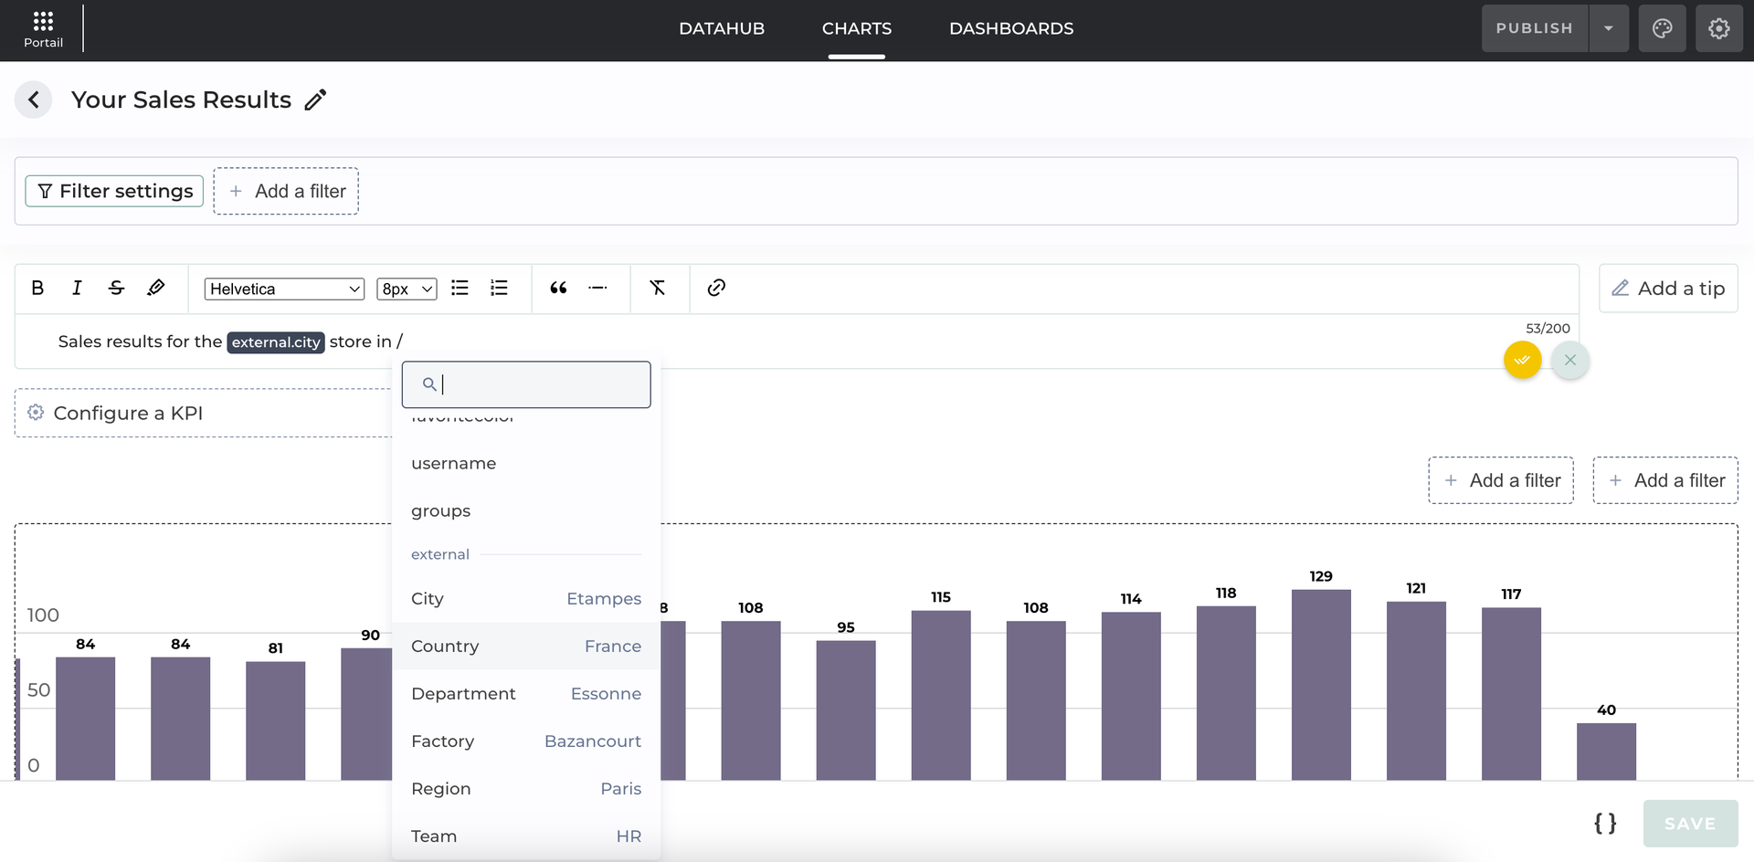1754x862 pixels.
Task: Open the theme palette settings
Action: tap(1662, 28)
